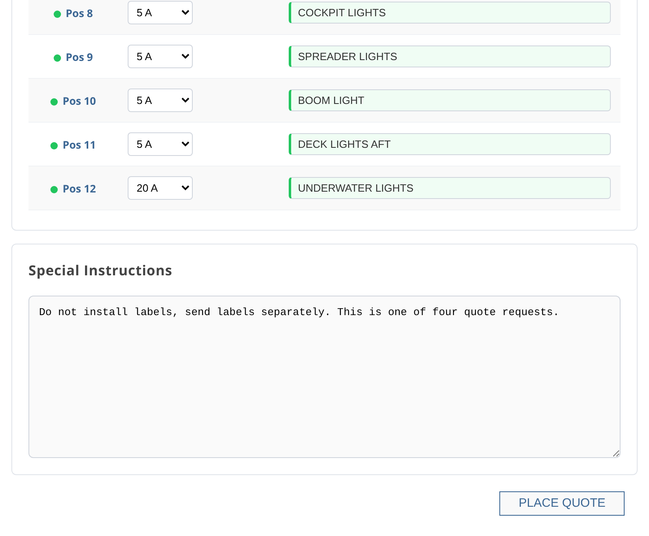Click the green status dot for Pos 9

tap(57, 58)
